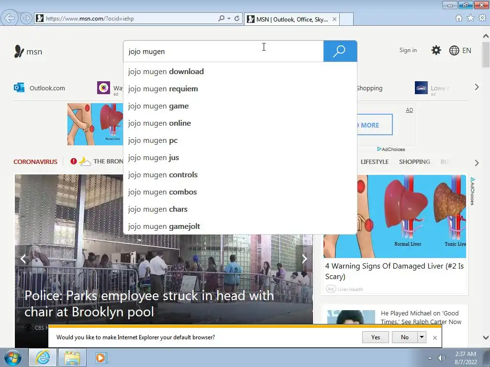Image resolution: width=490 pixels, height=367 pixels.
Task: Click the MSN search input field
Action: pos(223,51)
